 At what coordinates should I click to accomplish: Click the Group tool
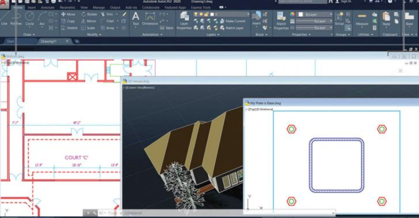pos(339,19)
